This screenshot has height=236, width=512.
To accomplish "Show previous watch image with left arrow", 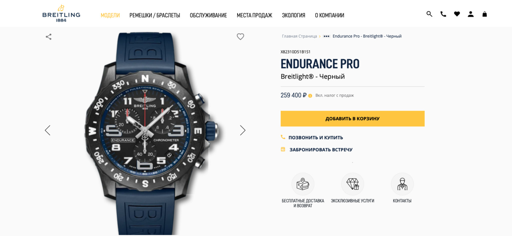I will (48, 130).
